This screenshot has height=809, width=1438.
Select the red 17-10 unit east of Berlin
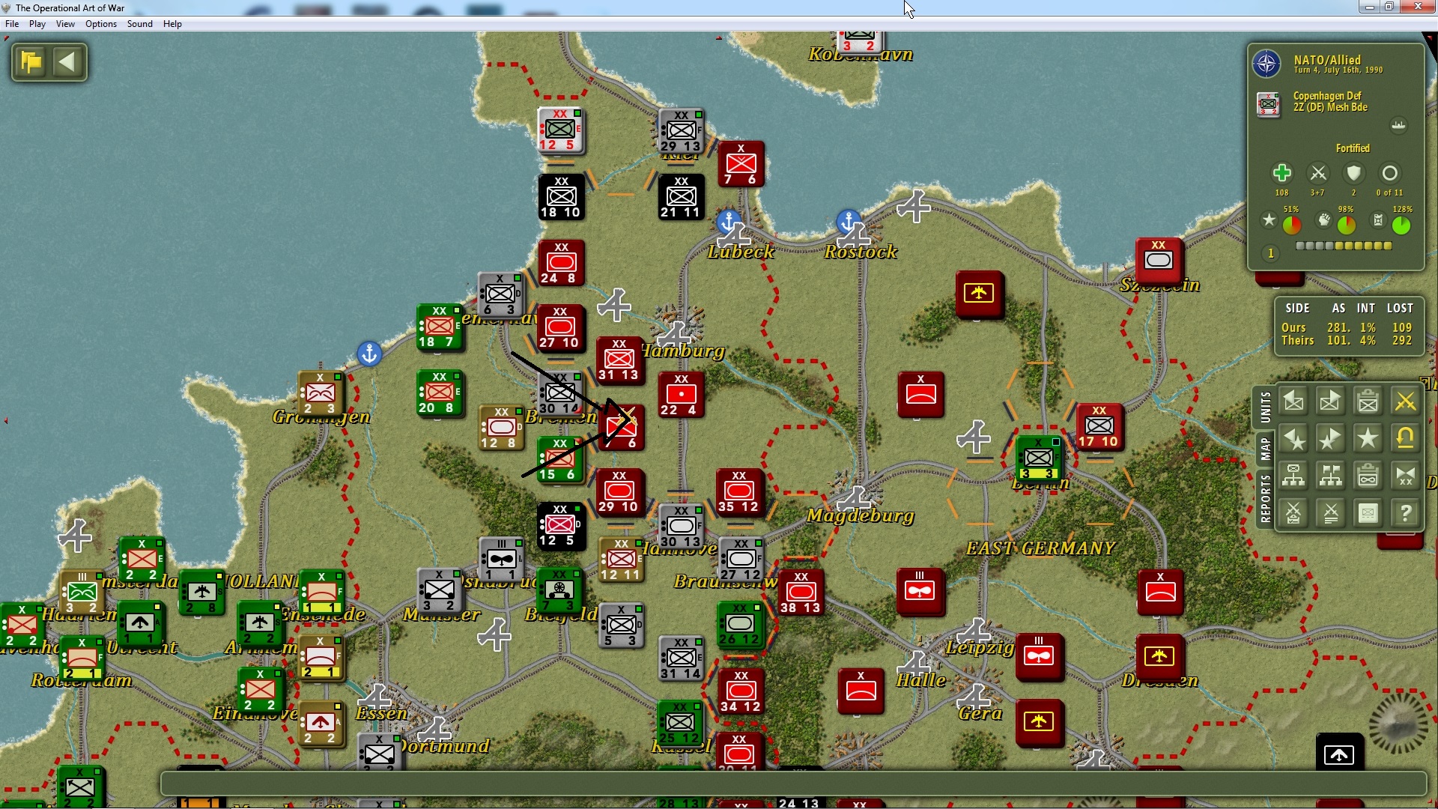click(1099, 426)
